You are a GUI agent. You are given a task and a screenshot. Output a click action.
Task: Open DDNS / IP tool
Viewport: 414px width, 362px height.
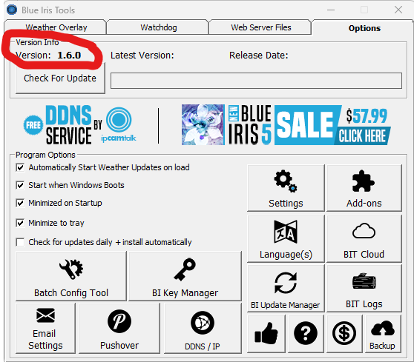pyautogui.click(x=203, y=328)
